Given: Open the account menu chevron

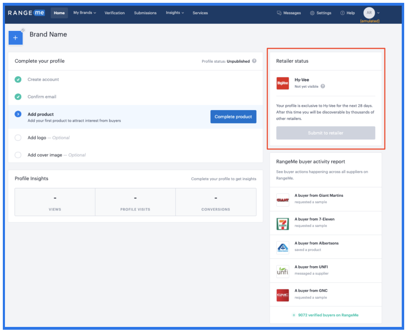Looking at the screenshot, I should 378,13.
